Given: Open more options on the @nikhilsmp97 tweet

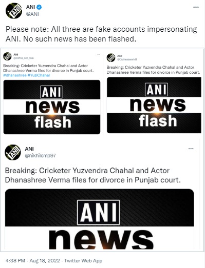Looking at the screenshot, I should point(191,149).
